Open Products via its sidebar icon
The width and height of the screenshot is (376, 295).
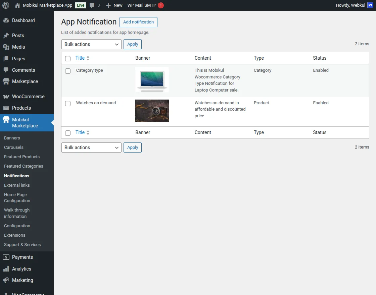point(7,108)
